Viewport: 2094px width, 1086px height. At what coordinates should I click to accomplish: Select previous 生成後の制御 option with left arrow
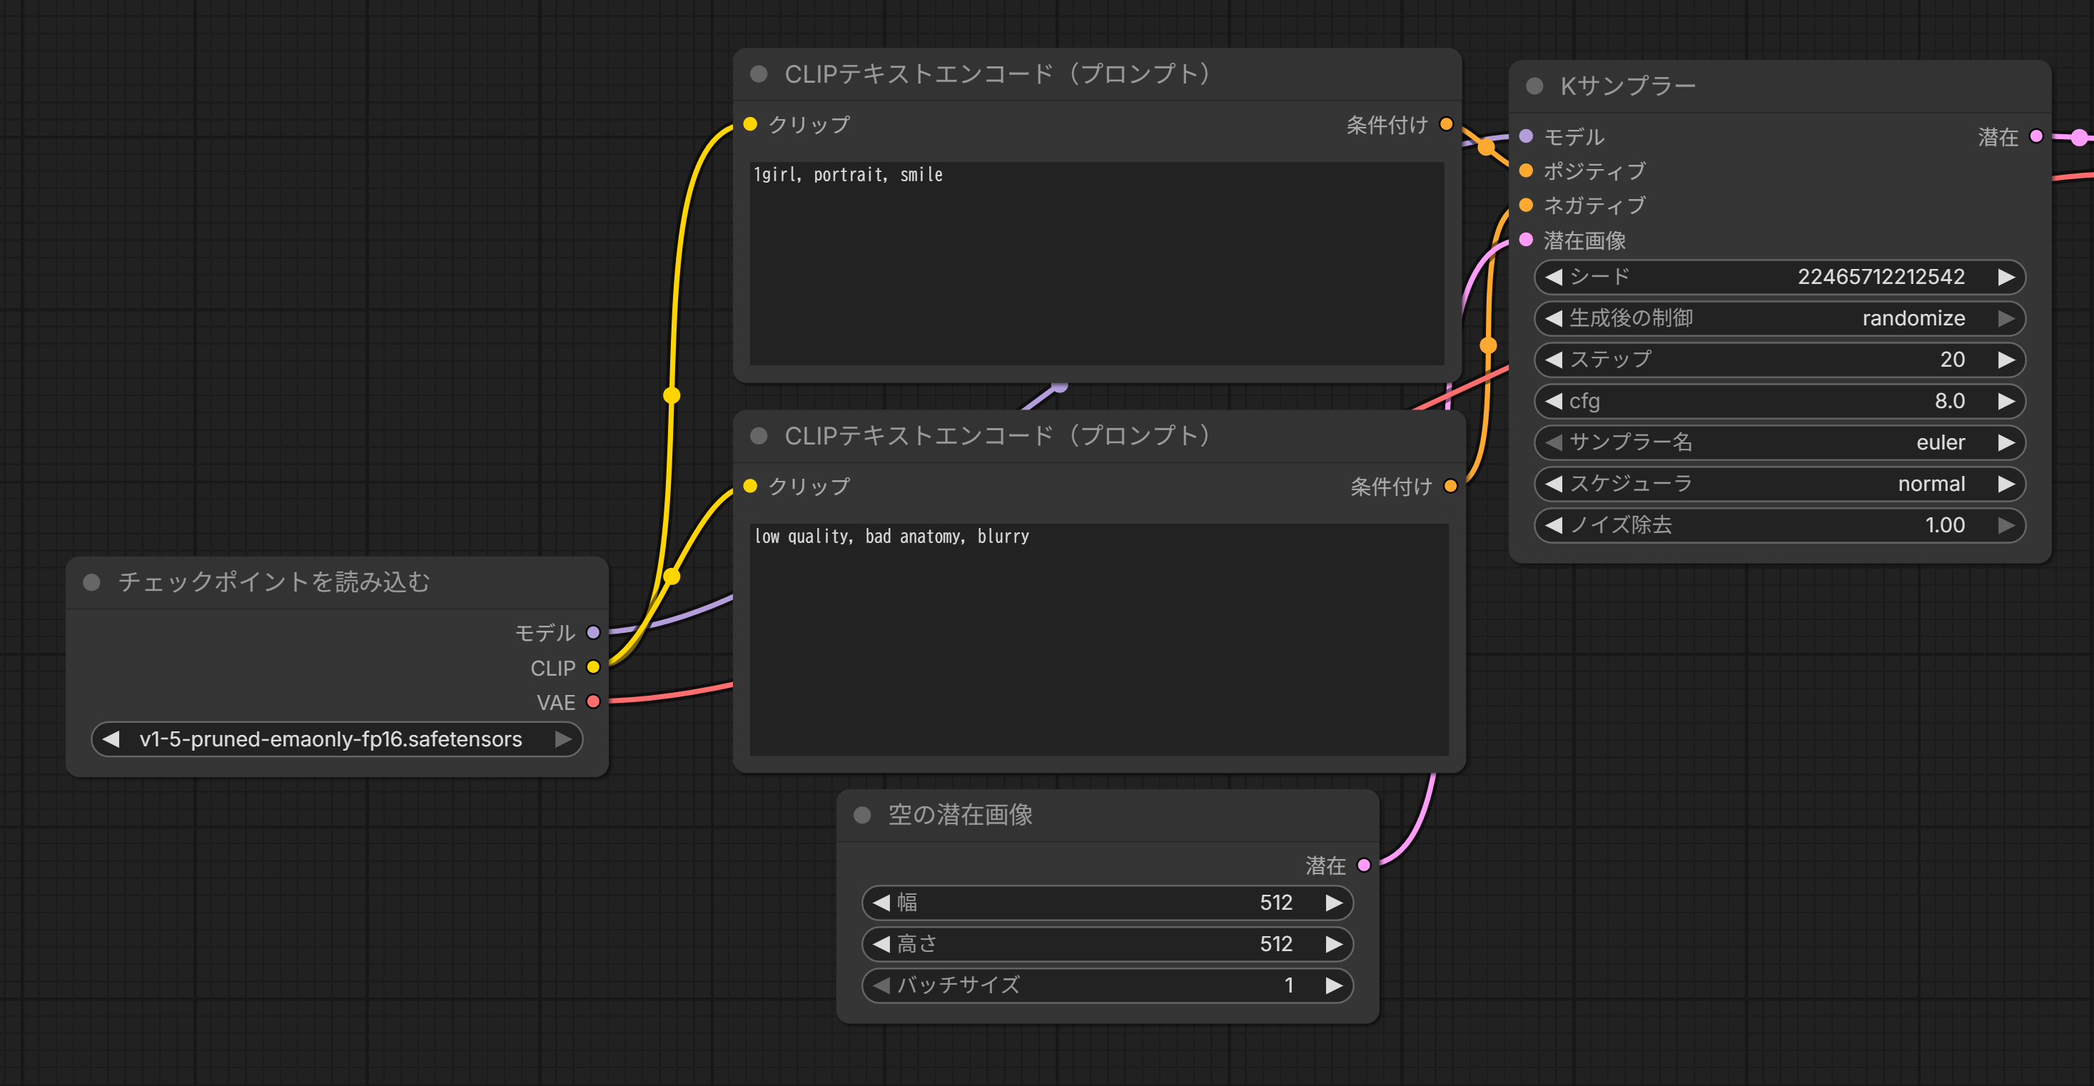(x=1554, y=319)
